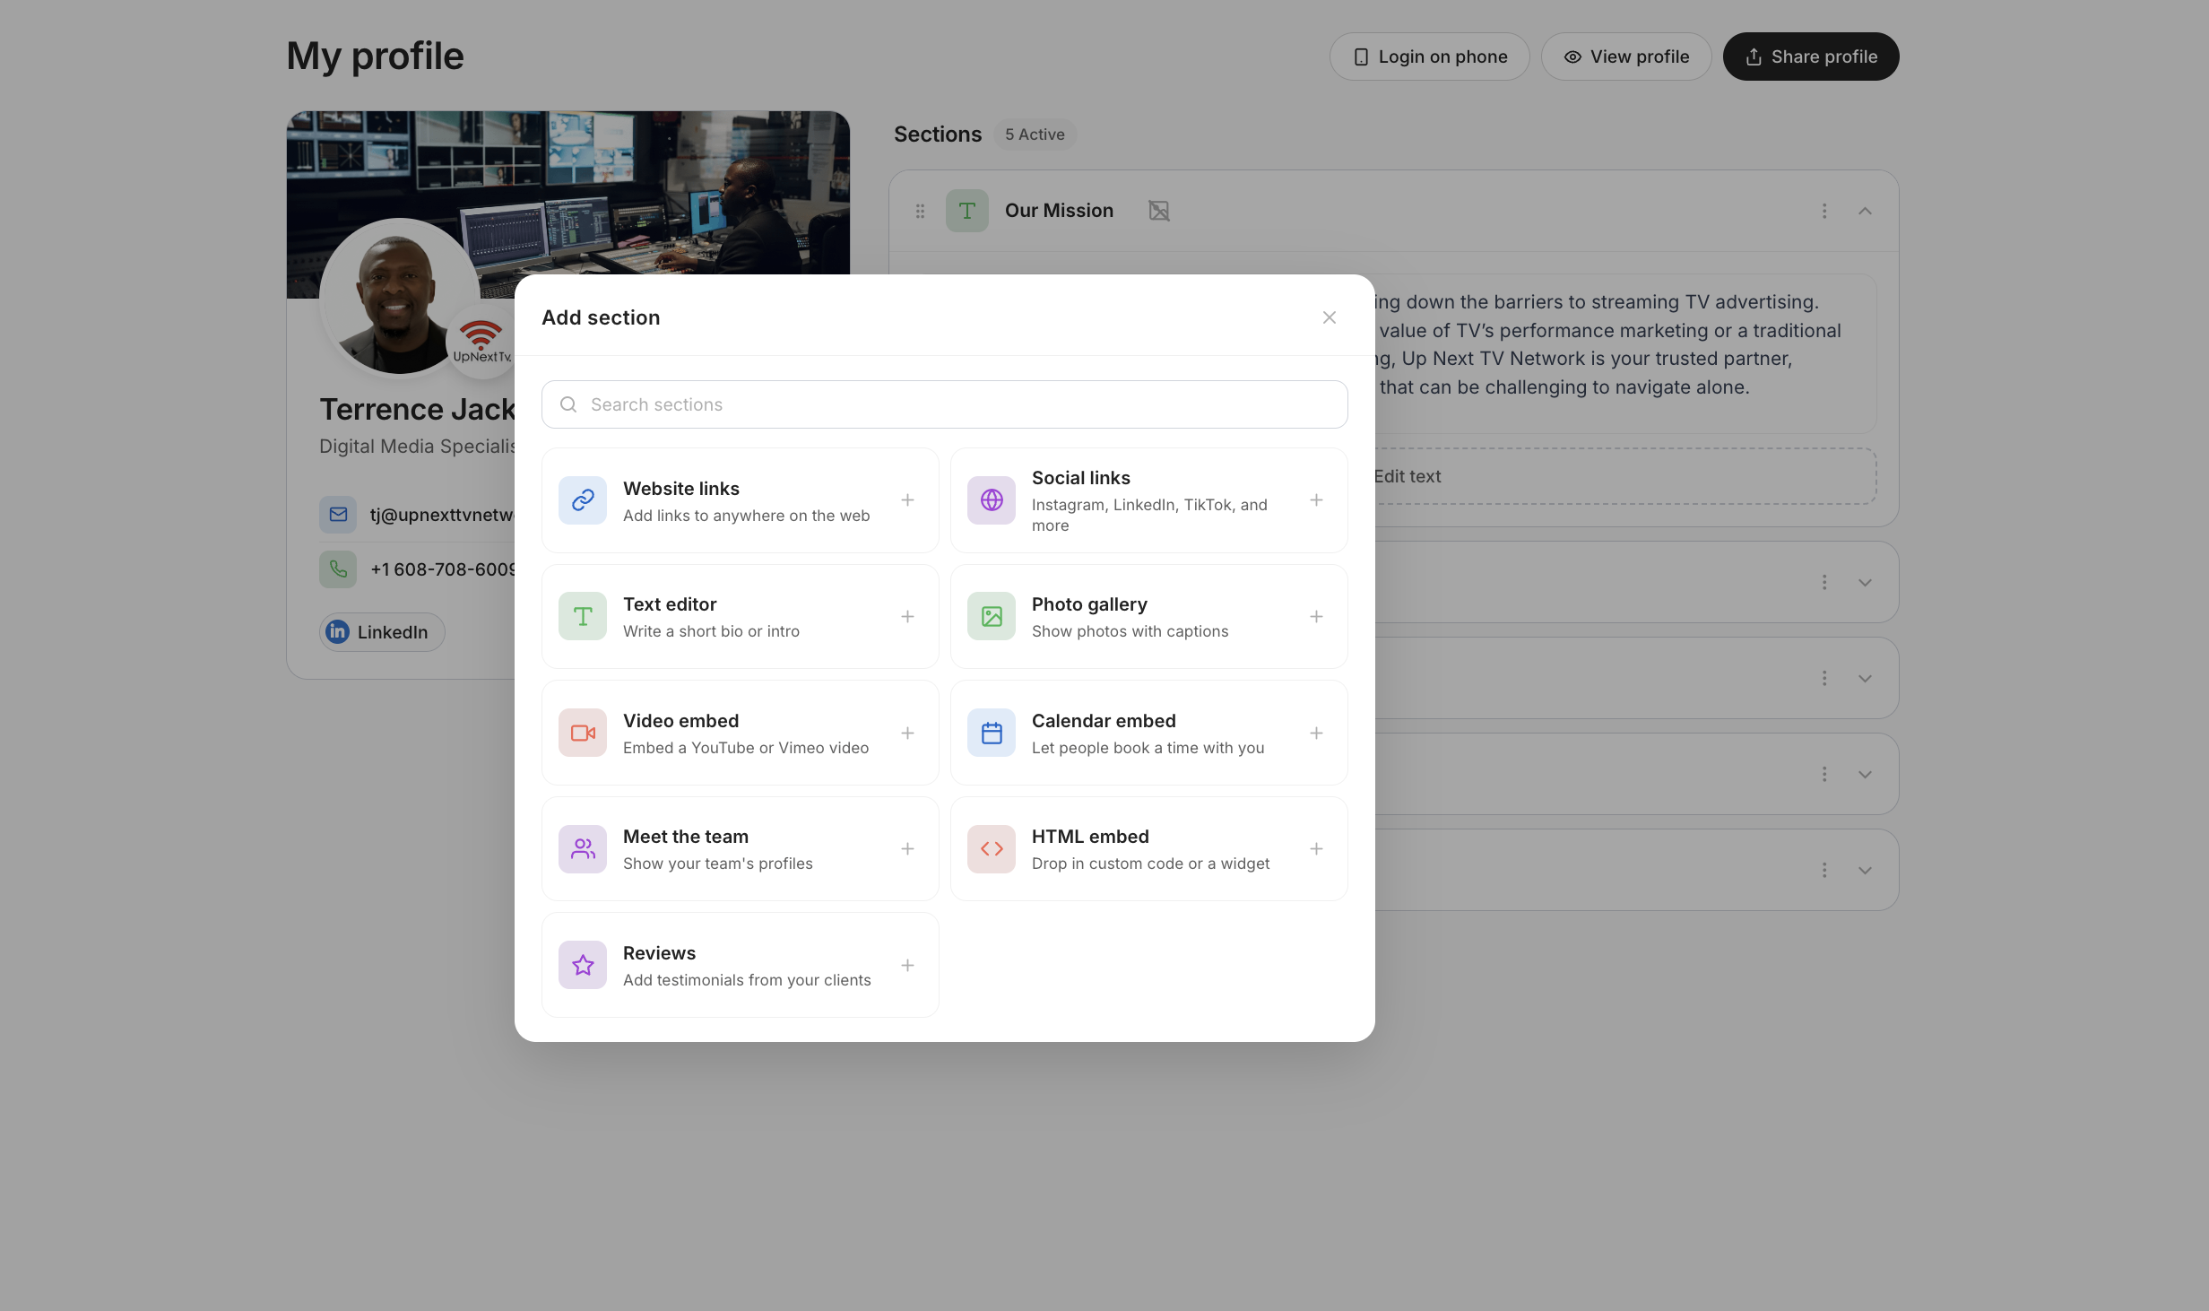Open View profile

pos(1626,56)
